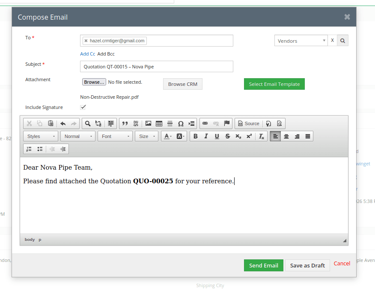Close the Compose Email dialog
This screenshot has width=375, height=291.
click(347, 17)
